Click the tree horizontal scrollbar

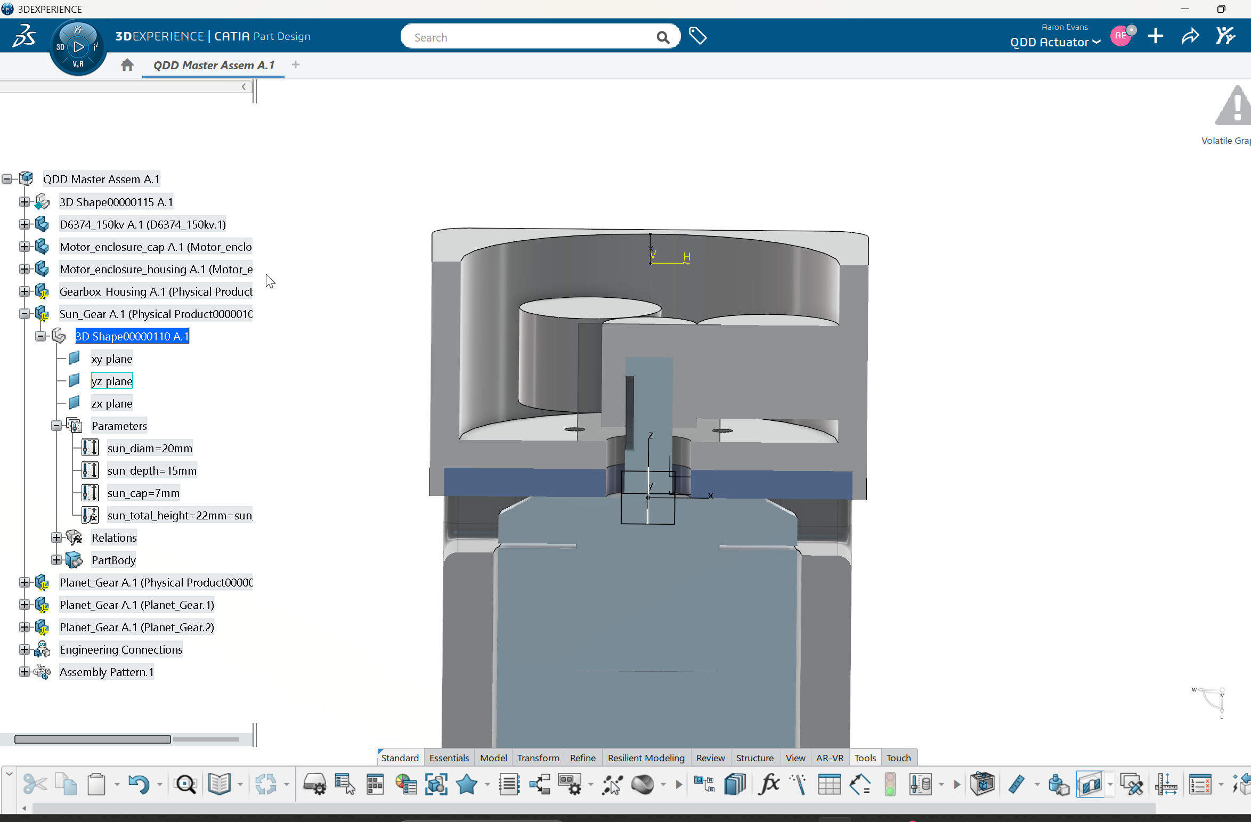pos(92,739)
